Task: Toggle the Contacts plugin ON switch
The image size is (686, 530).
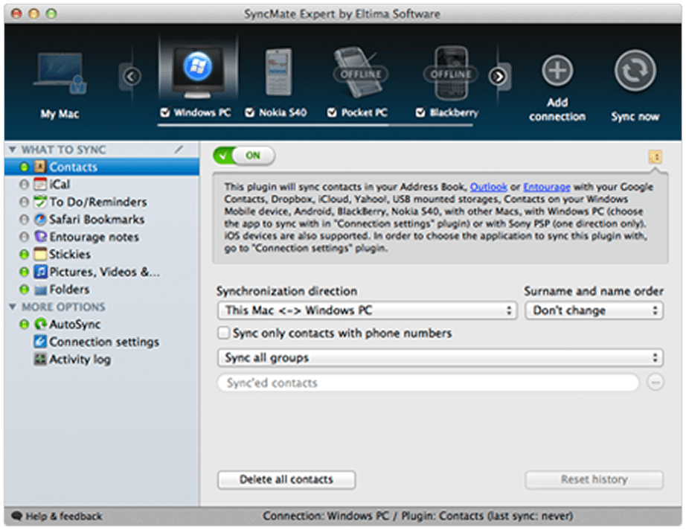Action: pyautogui.click(x=244, y=156)
